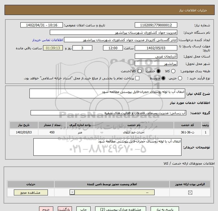
Task: Click the remaining days field showing 3
Action: point(82,48)
